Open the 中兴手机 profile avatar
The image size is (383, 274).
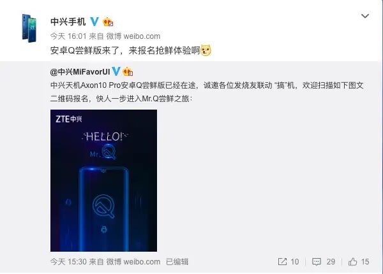coord(29,28)
